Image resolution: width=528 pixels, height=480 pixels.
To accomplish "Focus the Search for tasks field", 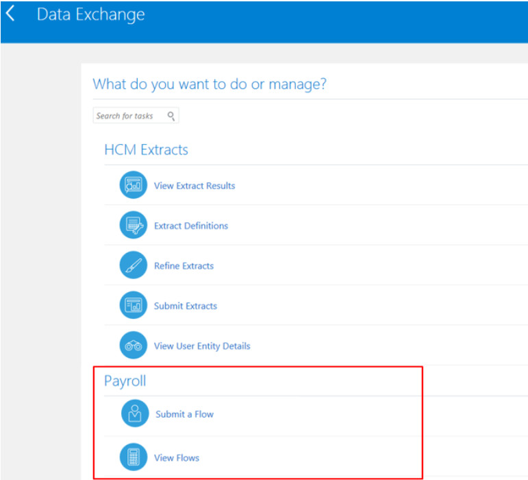I will click(x=129, y=116).
